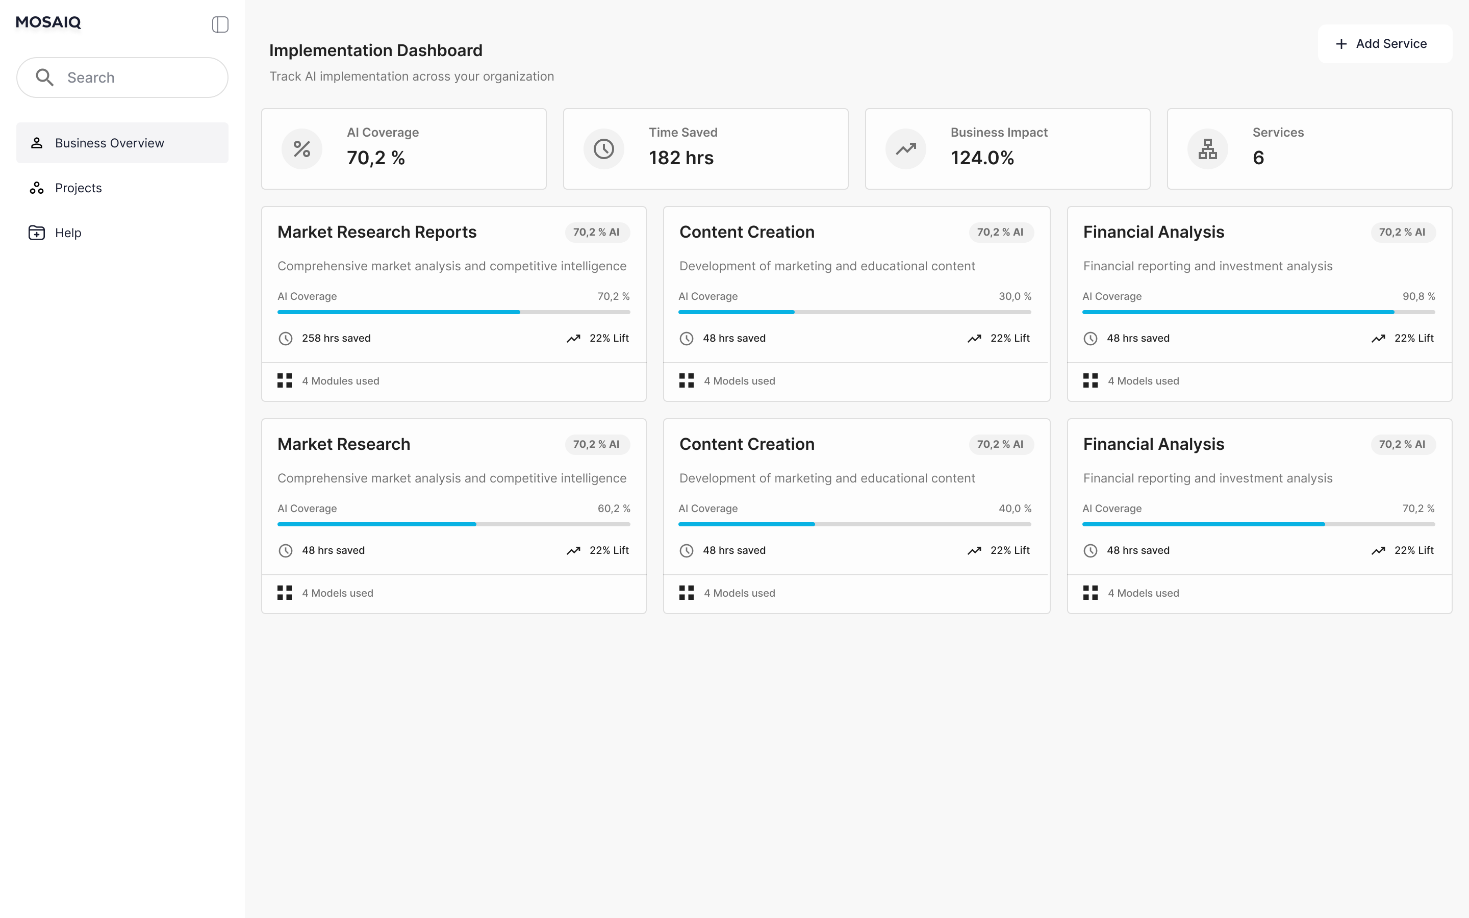The height and width of the screenshot is (918, 1469).
Task: Click the Business Impact trend arrow icon
Action: (906, 149)
